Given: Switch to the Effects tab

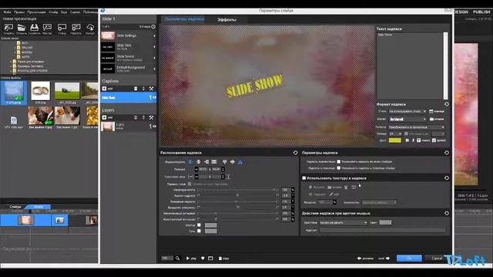Looking at the screenshot, I should (x=226, y=19).
